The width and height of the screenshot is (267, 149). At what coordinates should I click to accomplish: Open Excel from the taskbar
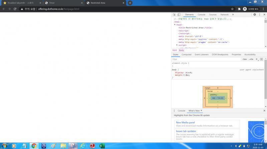click(102, 146)
